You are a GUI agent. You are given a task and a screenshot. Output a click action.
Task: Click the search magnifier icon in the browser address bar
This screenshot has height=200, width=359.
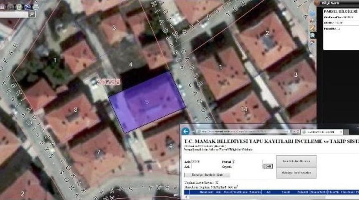[x=291, y=132]
